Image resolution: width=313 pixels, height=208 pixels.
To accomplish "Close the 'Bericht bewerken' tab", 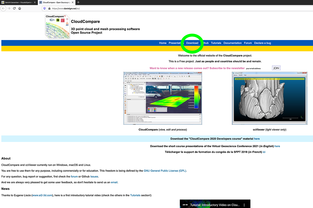I will coord(35,2).
